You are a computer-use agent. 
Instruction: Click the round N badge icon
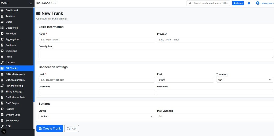pyautogui.click(x=4, y=131)
